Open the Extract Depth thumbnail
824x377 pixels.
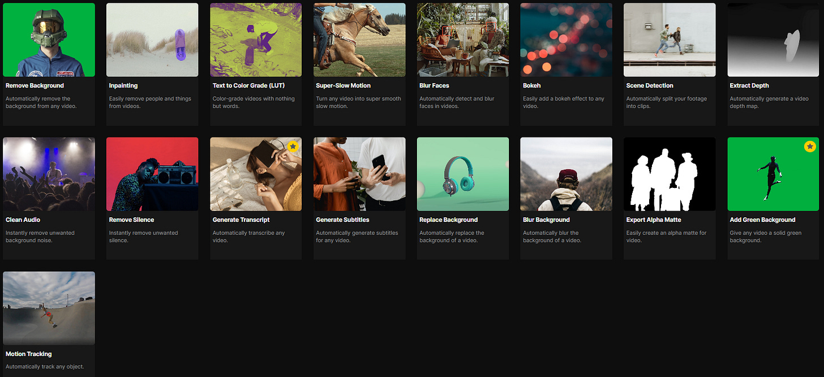(774, 40)
